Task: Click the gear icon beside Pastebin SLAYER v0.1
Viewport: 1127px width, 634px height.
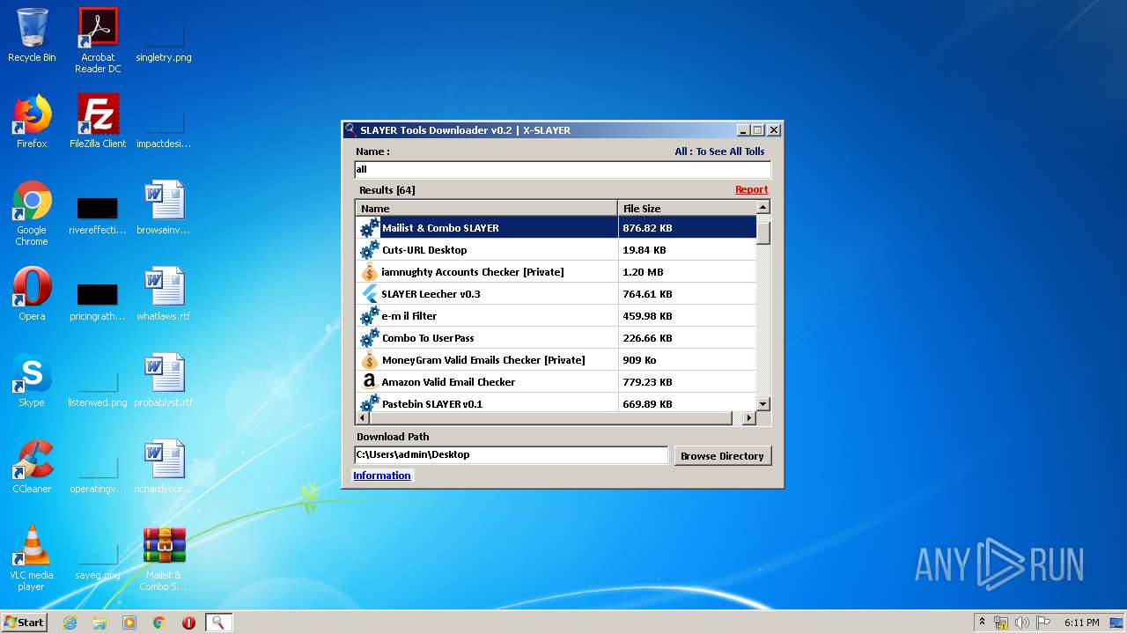Action: 370,403
